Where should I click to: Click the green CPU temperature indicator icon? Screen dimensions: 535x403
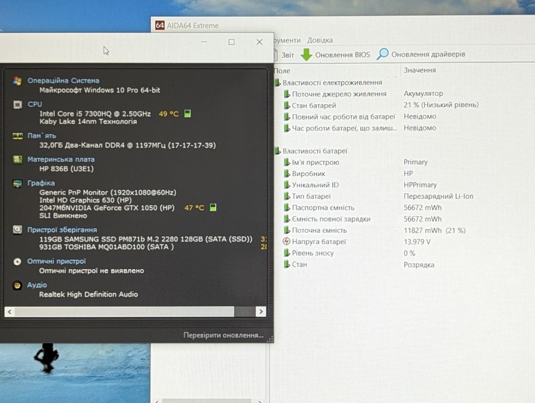coord(187,114)
